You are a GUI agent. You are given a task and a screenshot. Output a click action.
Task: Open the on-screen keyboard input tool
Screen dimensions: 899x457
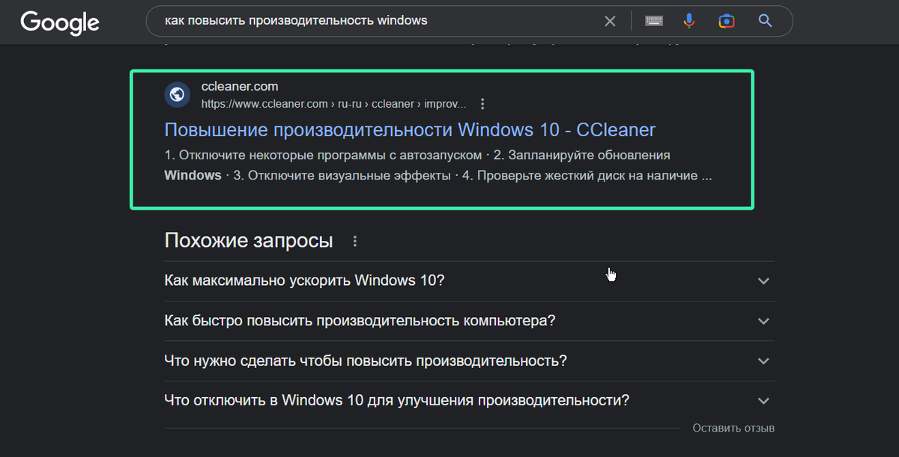click(654, 21)
